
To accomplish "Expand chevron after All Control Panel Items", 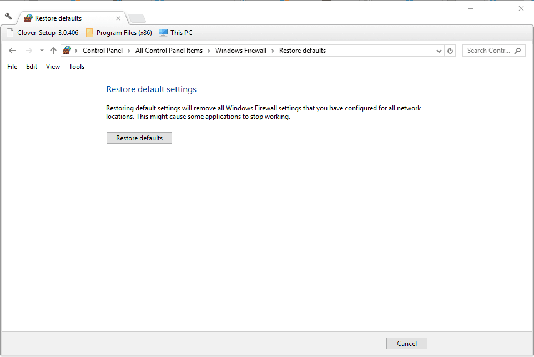I will (209, 51).
